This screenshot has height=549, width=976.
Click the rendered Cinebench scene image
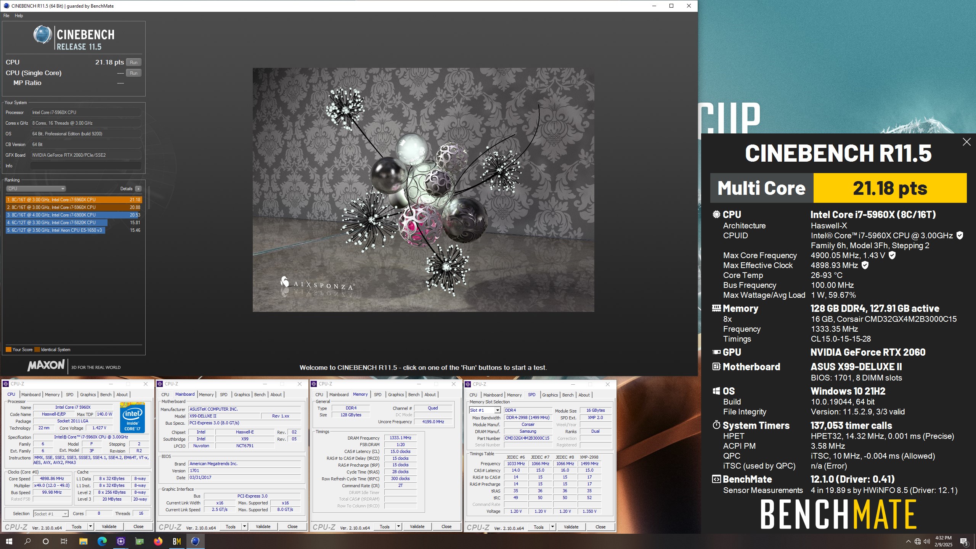click(x=423, y=190)
